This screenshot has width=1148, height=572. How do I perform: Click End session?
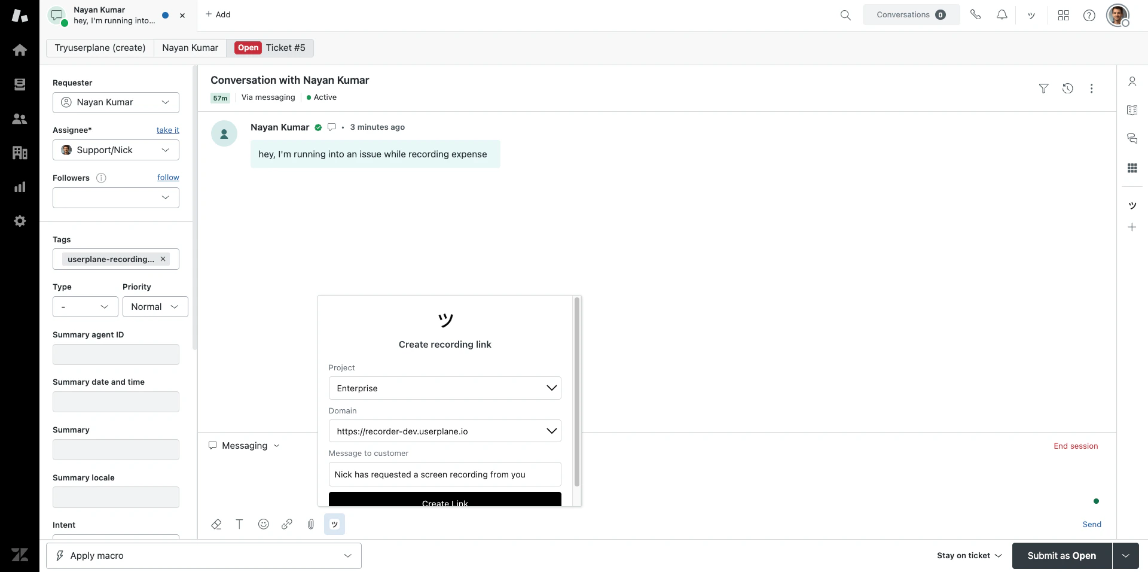(1076, 446)
